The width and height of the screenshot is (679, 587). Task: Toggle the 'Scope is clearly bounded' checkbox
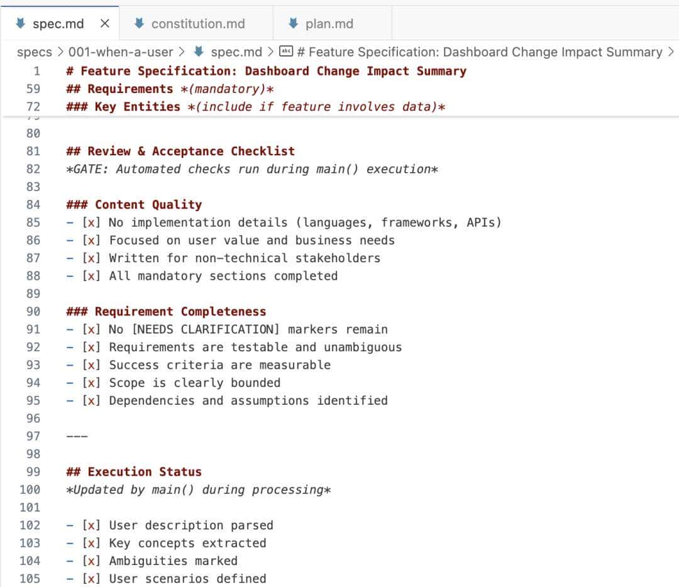tap(91, 383)
